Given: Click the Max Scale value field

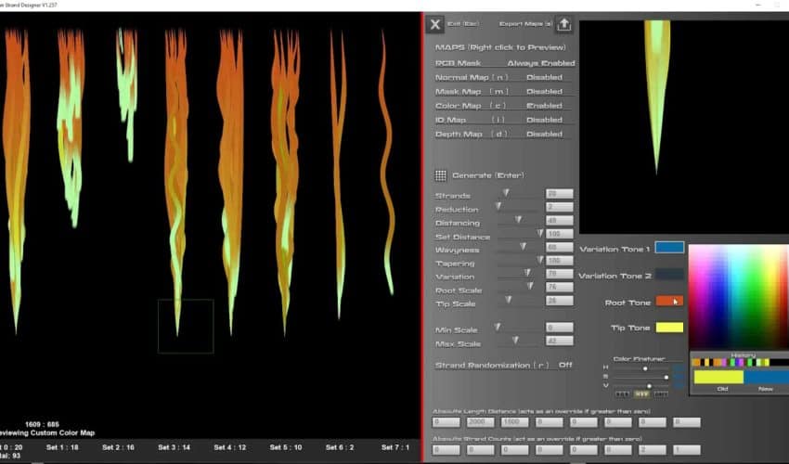Looking at the screenshot, I should coord(559,342).
